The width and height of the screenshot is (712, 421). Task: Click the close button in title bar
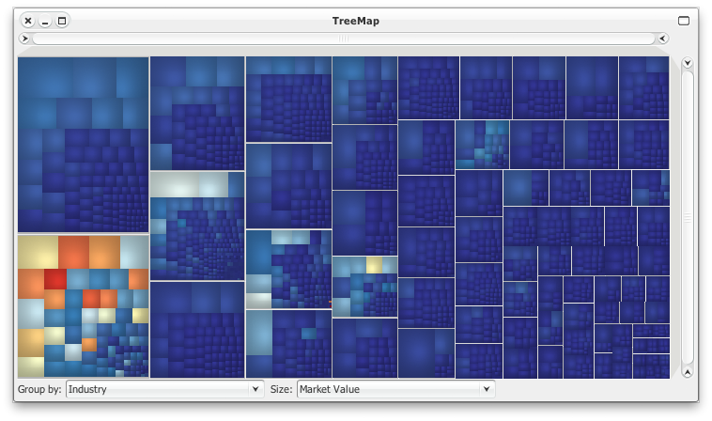point(27,21)
